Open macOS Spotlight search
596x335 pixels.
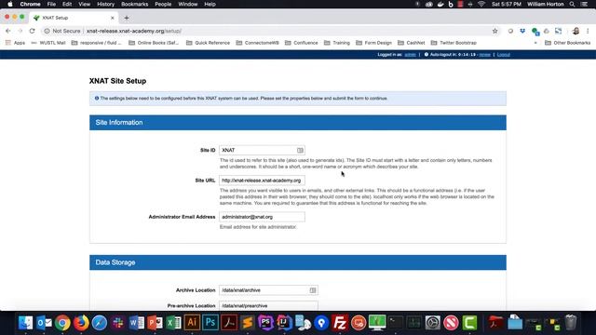572,4
